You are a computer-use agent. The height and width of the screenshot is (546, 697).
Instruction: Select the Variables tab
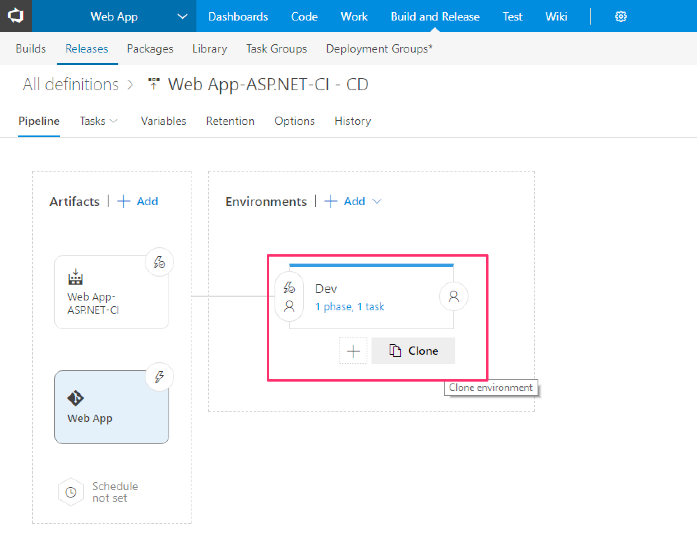click(164, 121)
